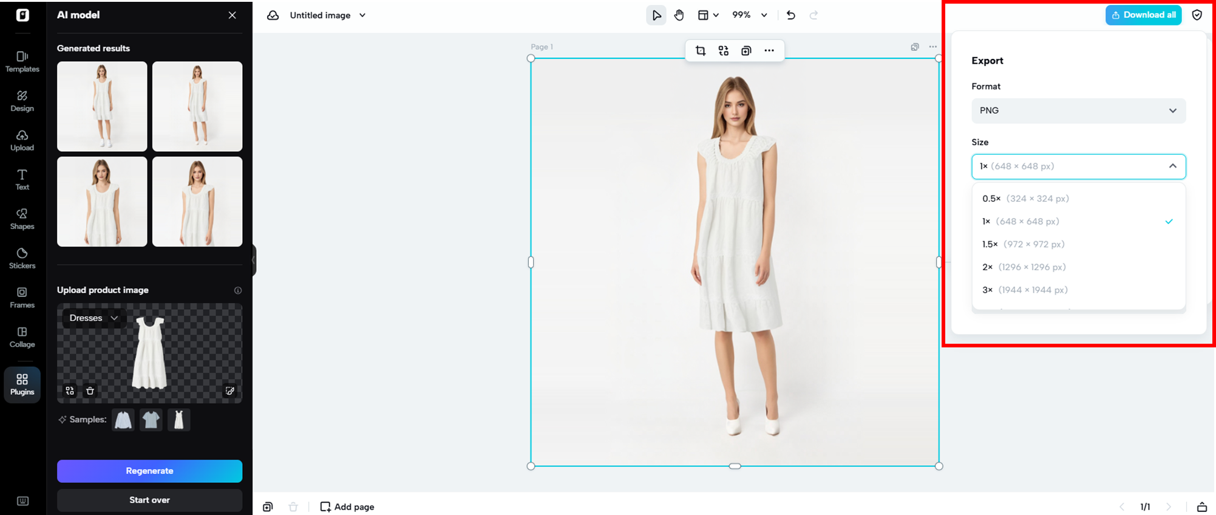The height and width of the screenshot is (515, 1216).
Task: Click the Crop icon in floating toolbar
Action: click(x=701, y=51)
